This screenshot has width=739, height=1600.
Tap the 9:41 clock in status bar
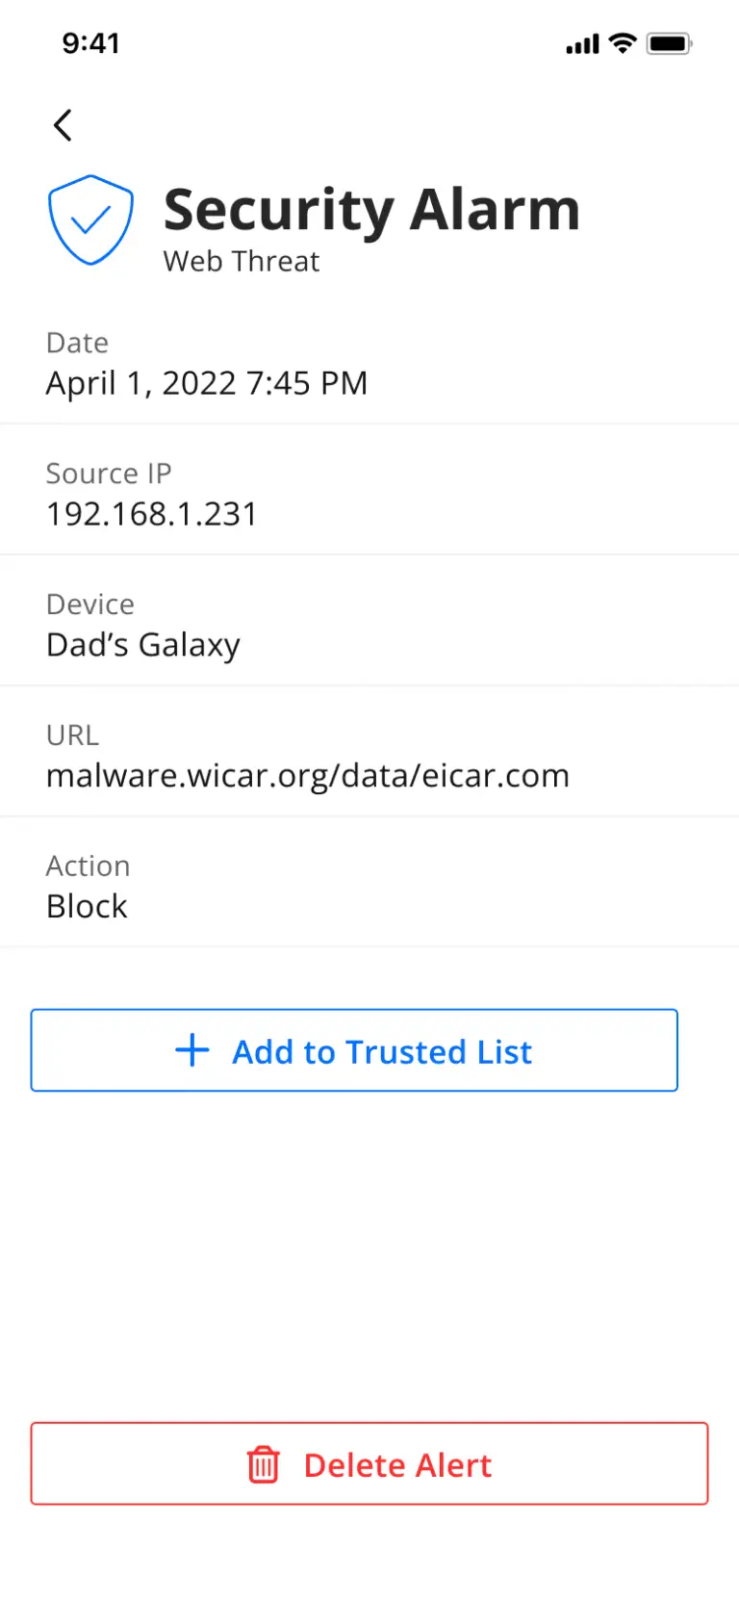point(90,43)
